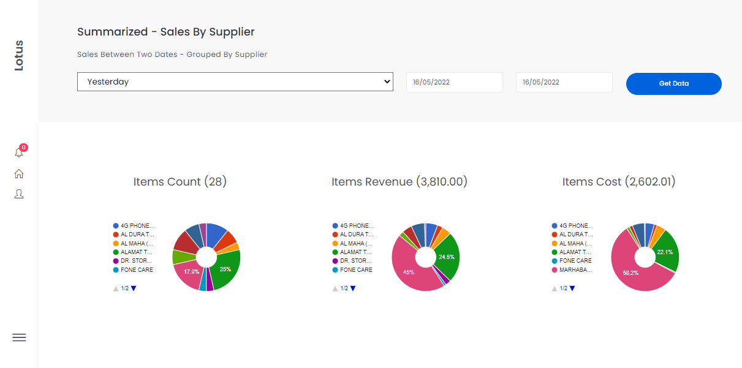The width and height of the screenshot is (742, 368).
Task: Click MARHABA legend label in Items Cost
Action: tap(577, 269)
